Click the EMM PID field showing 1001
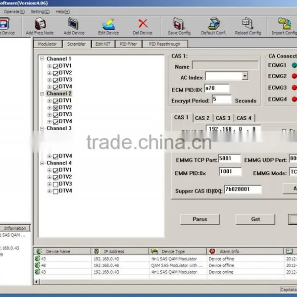This screenshot has width=297, height=297. [x=230, y=172]
